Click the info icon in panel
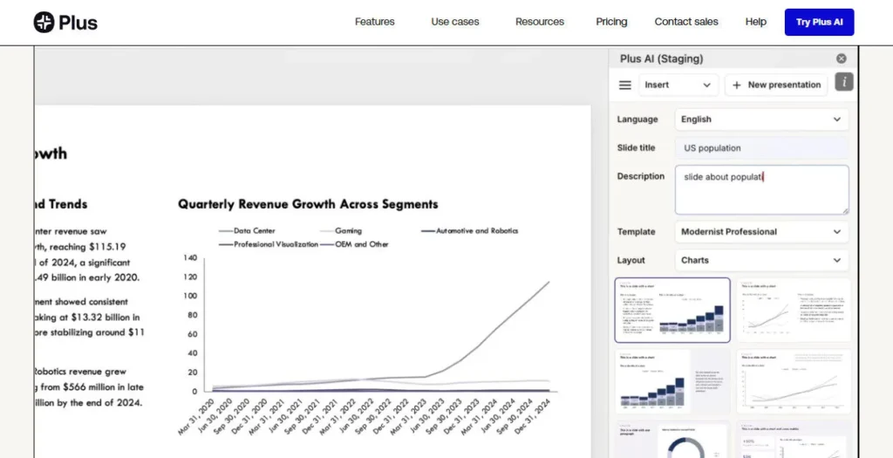Image resolution: width=893 pixels, height=458 pixels. 843,82
